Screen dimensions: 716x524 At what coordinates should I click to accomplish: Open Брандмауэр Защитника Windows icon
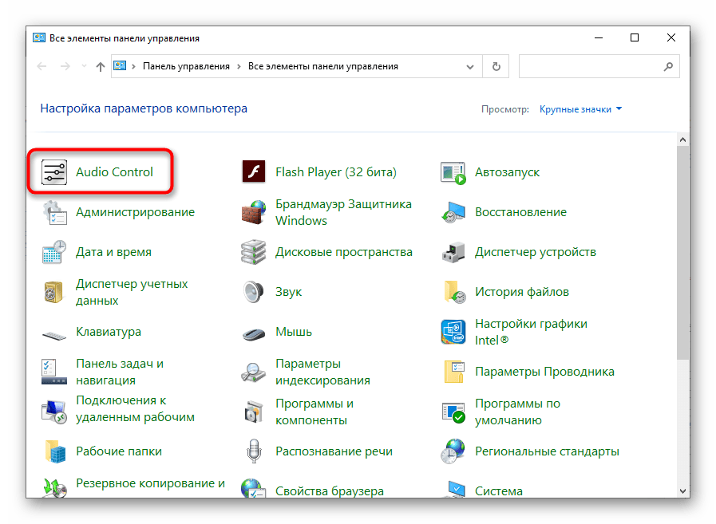point(253,212)
